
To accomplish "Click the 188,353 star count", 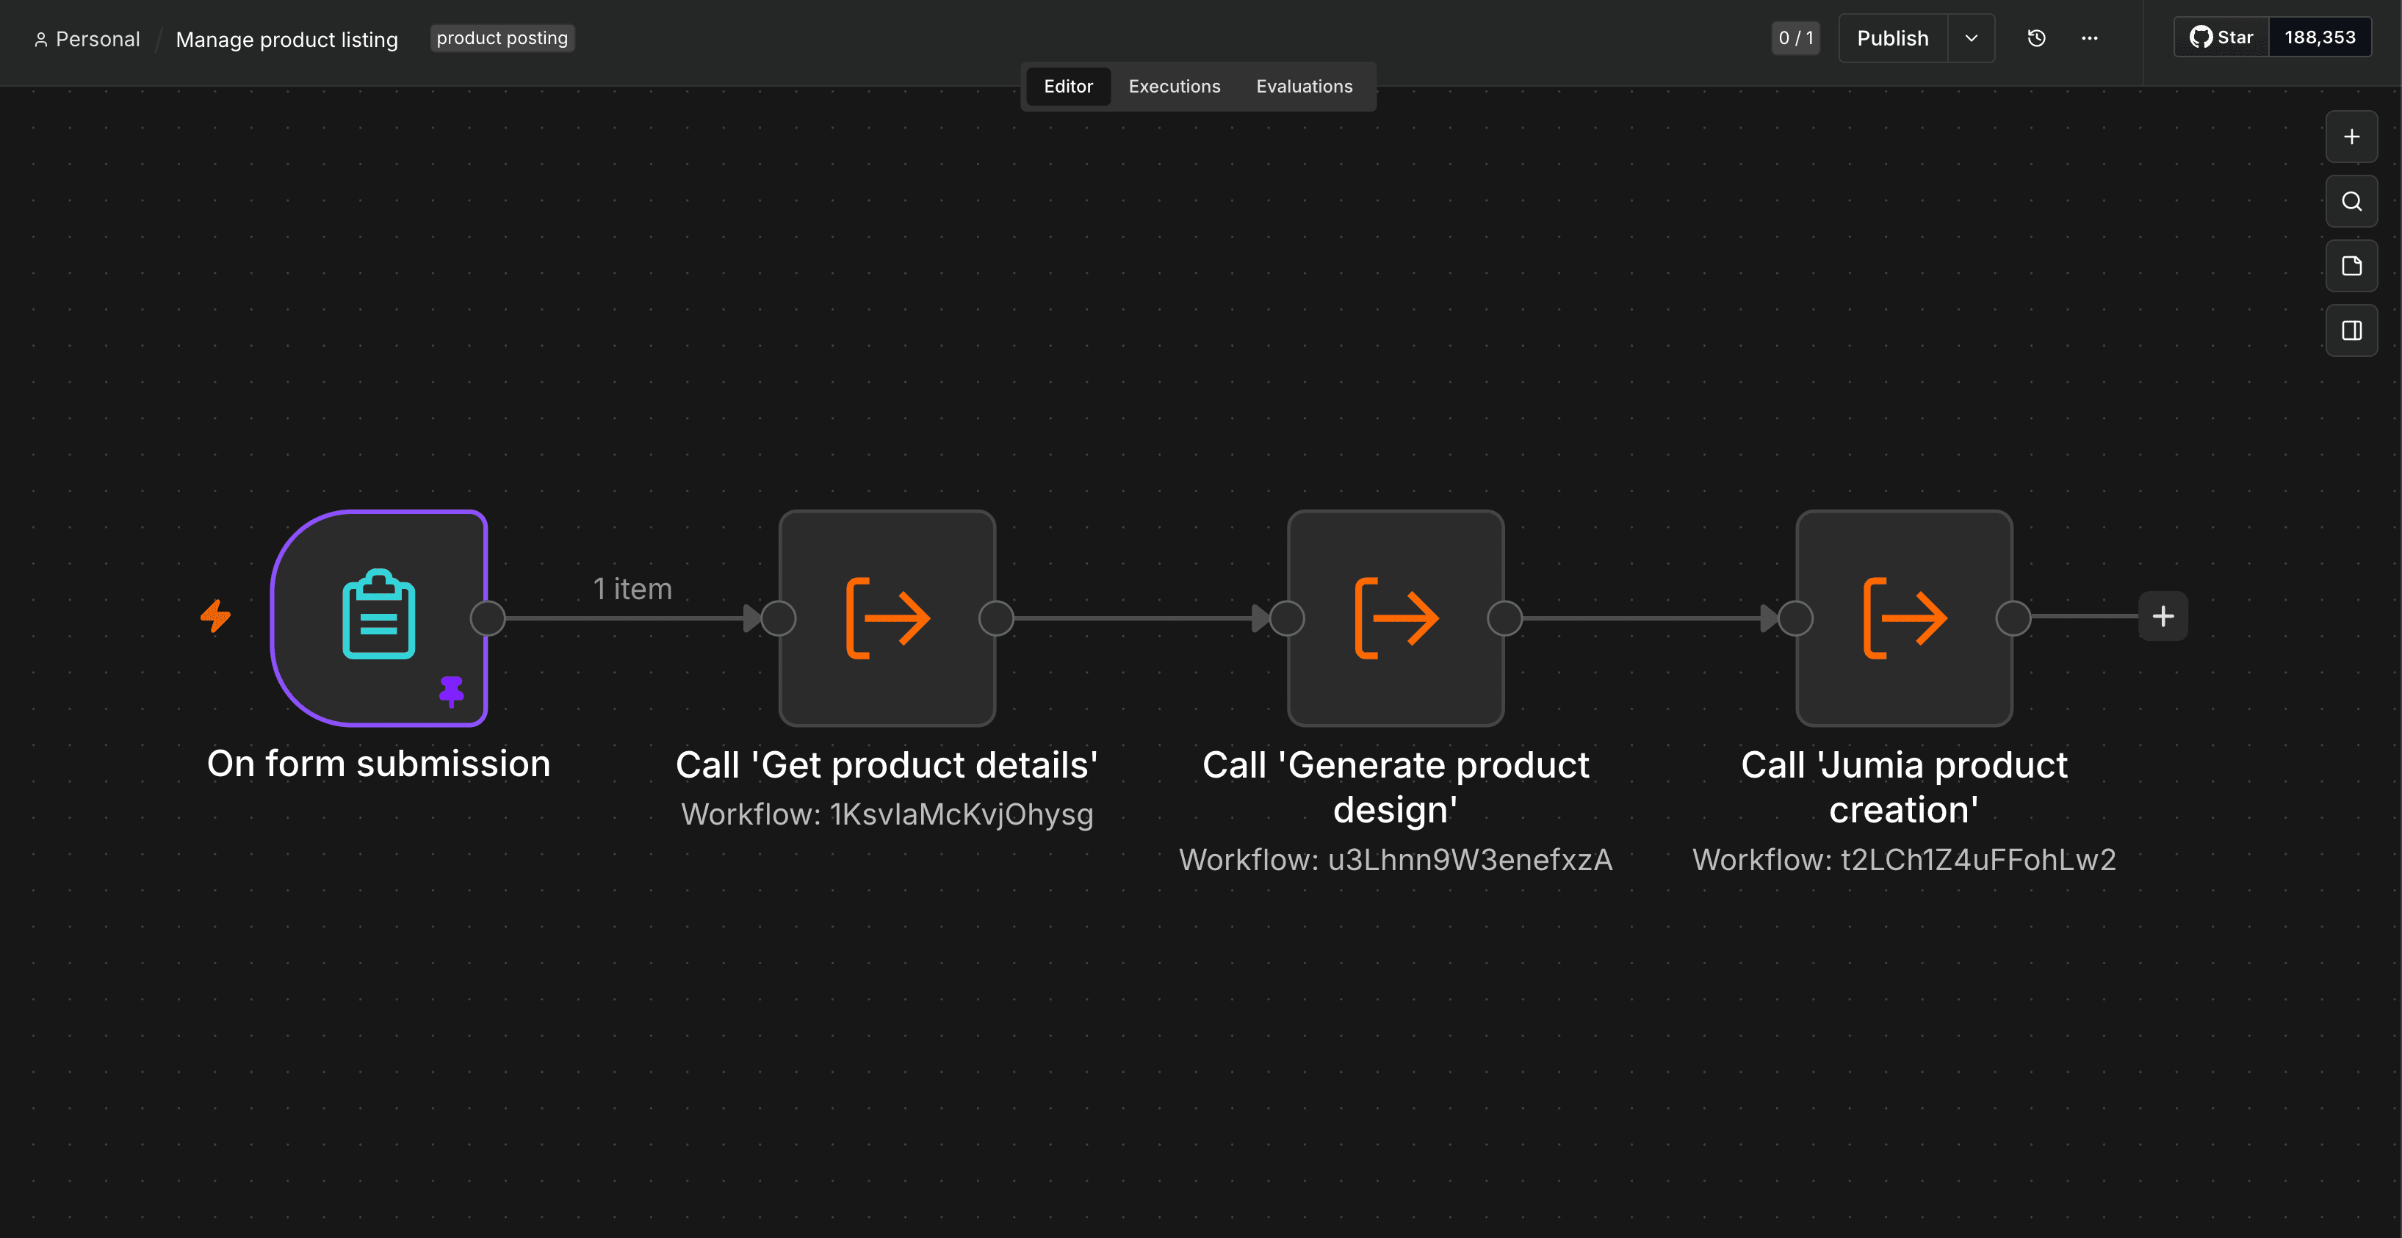I will (x=2320, y=37).
